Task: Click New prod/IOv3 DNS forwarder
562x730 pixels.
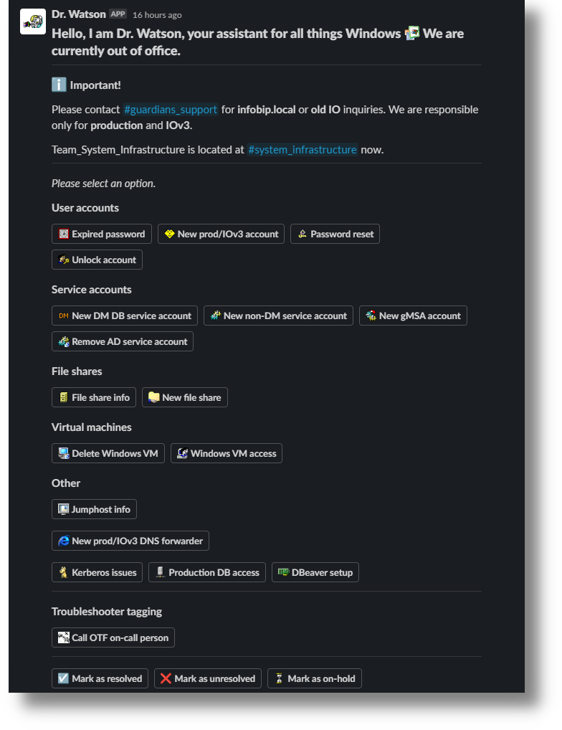Action: pos(130,541)
